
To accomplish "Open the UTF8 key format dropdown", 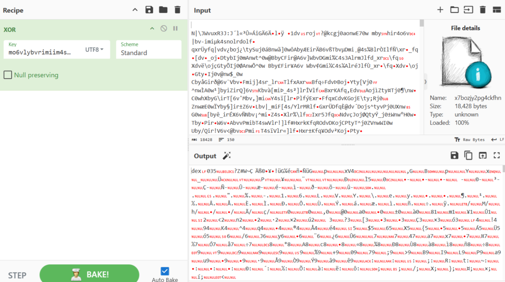I will click(x=95, y=49).
